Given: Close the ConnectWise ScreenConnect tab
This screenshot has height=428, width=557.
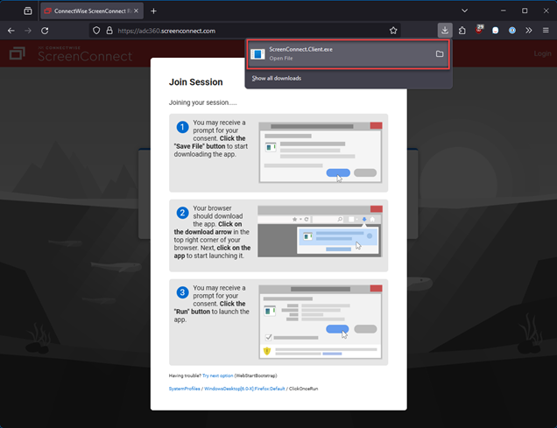Looking at the screenshot, I should (x=136, y=11).
